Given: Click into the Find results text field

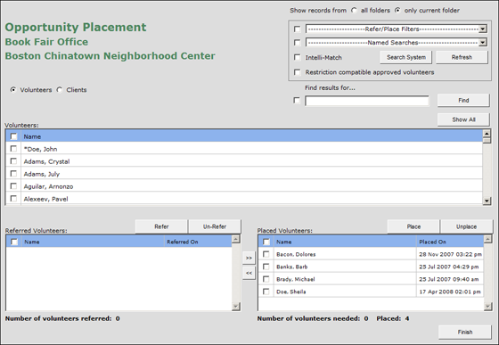Looking at the screenshot, I should [x=367, y=101].
